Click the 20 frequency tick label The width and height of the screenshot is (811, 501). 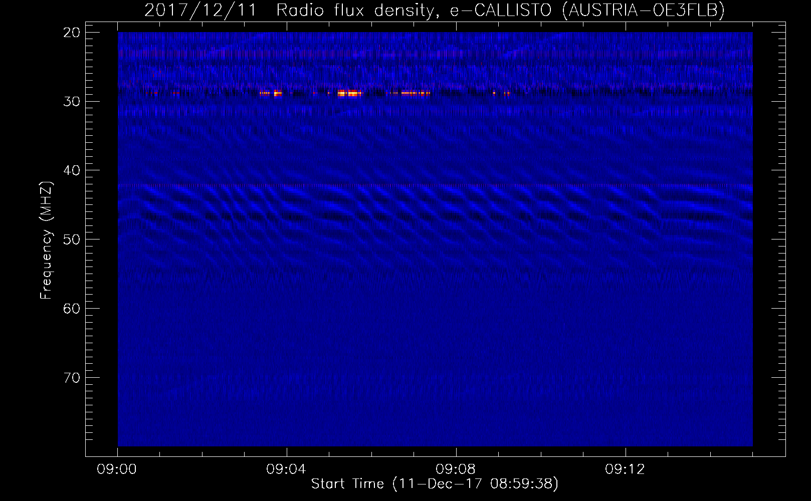(x=72, y=33)
